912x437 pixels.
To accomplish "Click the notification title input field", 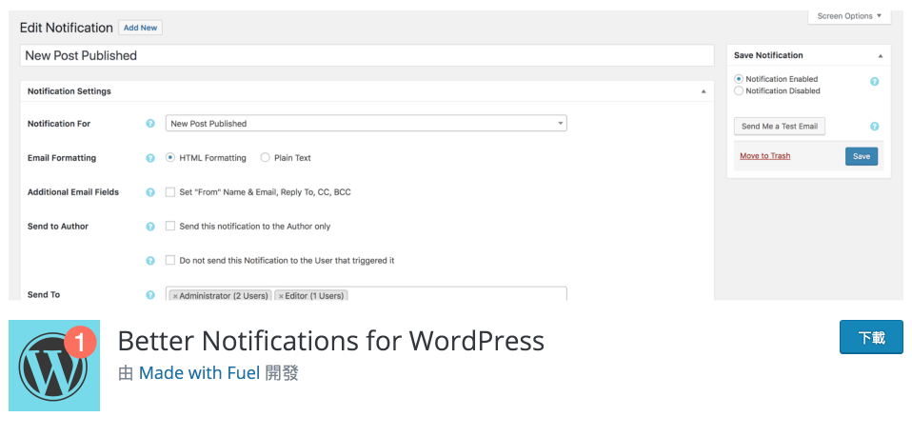I will [x=367, y=55].
